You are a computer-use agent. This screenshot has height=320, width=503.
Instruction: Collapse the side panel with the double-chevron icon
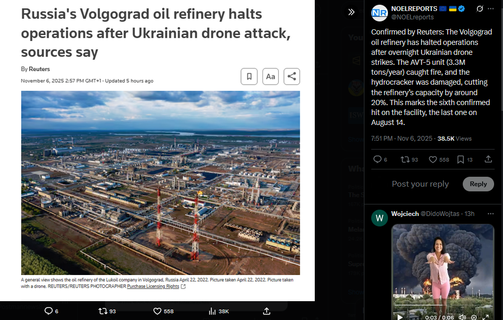[x=351, y=12]
